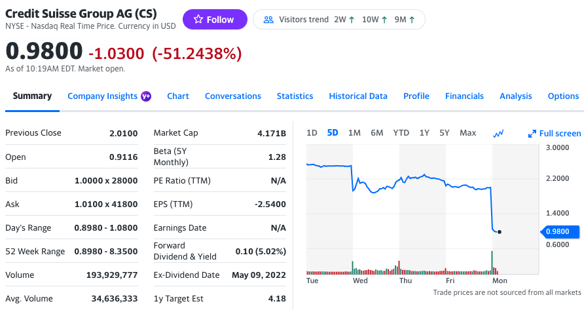Image resolution: width=584 pixels, height=310 pixels.
Task: Click the percent change (-51.2438%)
Action: coord(197,53)
